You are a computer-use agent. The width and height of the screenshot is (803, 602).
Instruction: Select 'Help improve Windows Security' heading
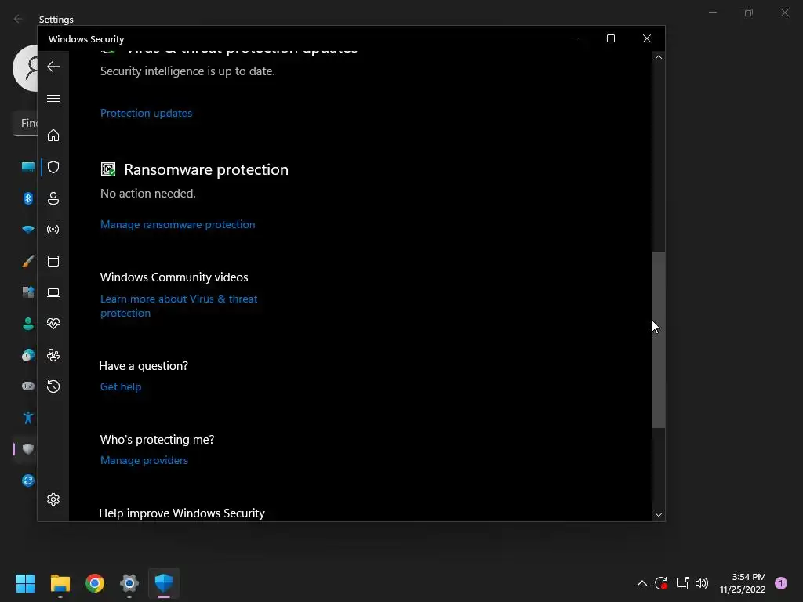coord(182,513)
